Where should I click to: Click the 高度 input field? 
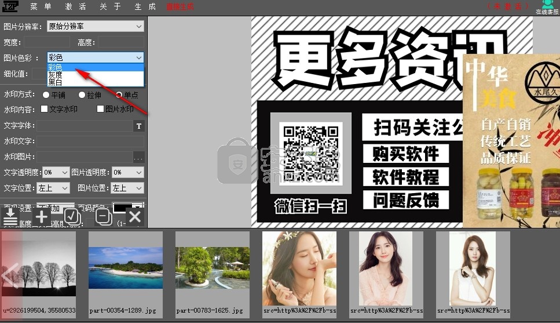121,42
